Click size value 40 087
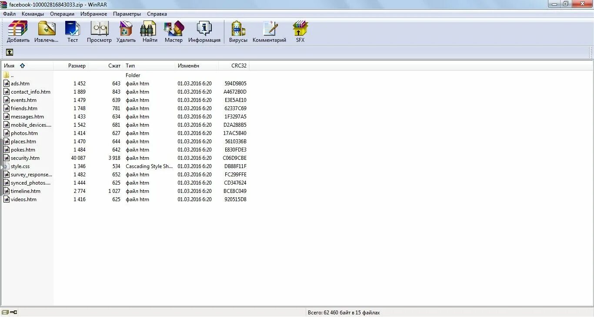The width and height of the screenshot is (594, 317). coord(78,158)
